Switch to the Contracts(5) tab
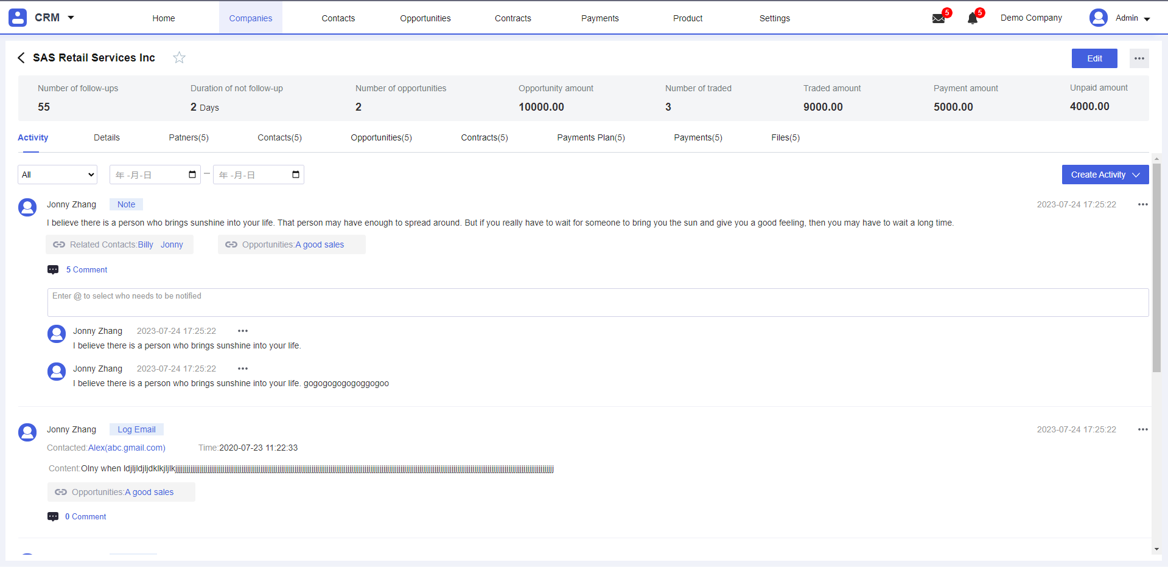Viewport: 1168px width, 568px height. [x=484, y=137]
